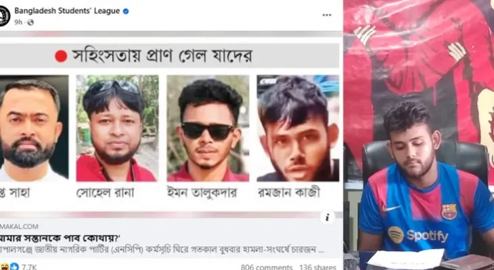
Task: Open the 7.7K reactions count
Action: coord(29,267)
